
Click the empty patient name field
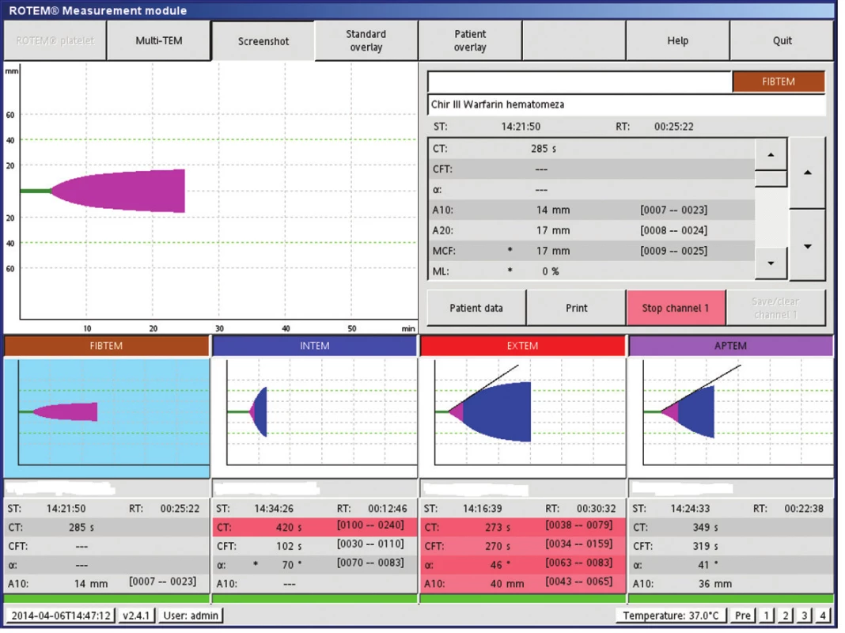pyautogui.click(x=579, y=81)
